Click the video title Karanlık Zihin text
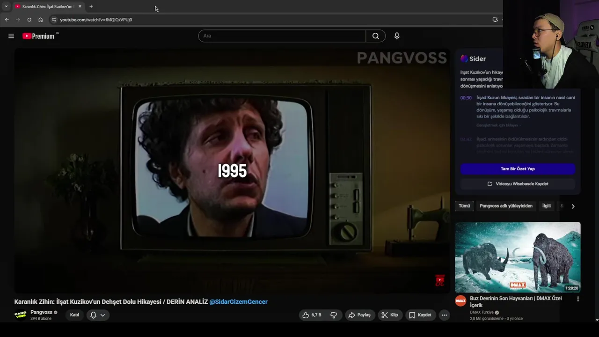 coord(111,302)
